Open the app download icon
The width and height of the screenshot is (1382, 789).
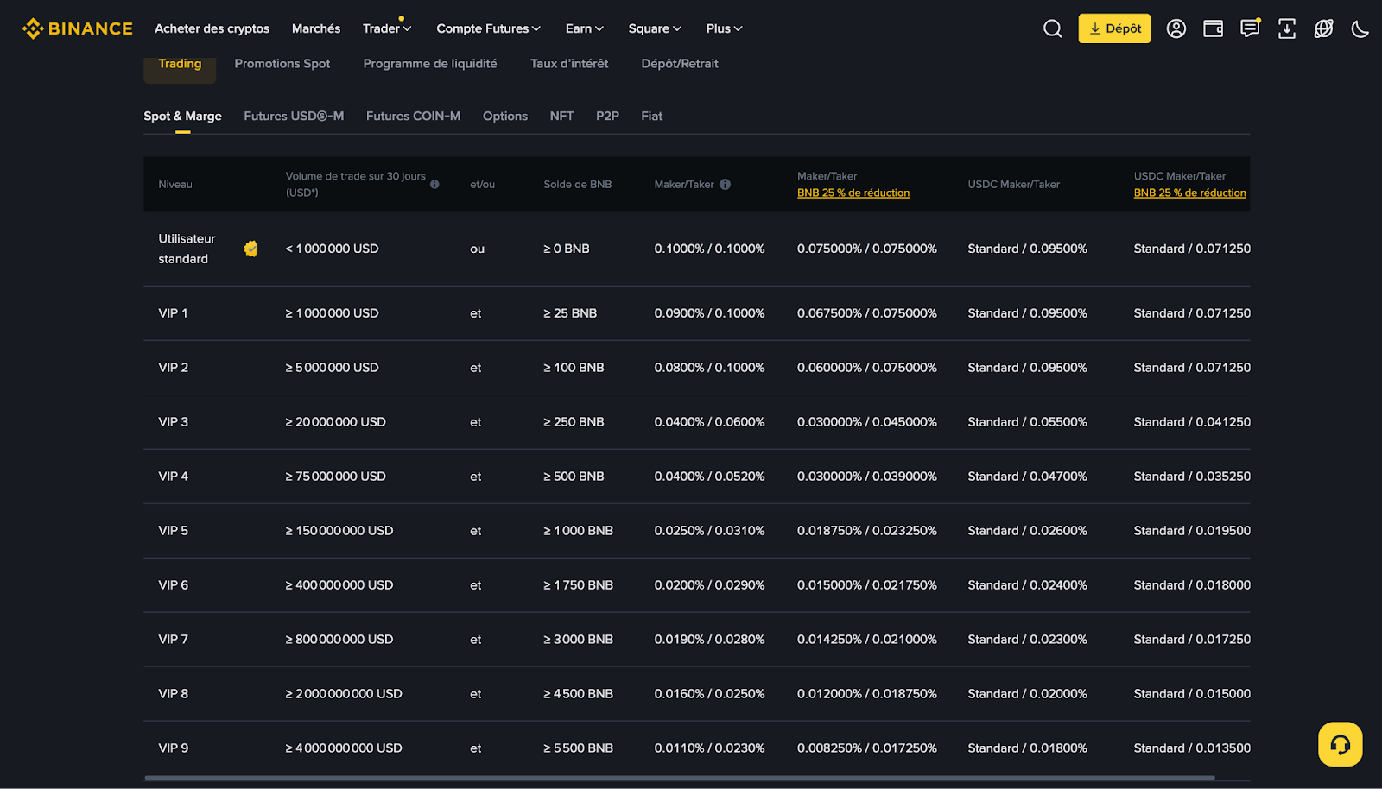pos(1286,28)
